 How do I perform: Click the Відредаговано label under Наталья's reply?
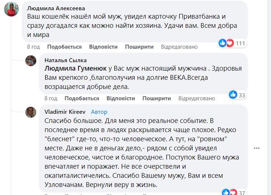point(197,98)
